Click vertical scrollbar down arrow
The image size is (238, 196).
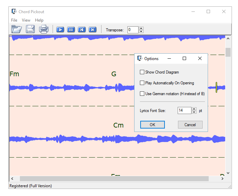228,173
